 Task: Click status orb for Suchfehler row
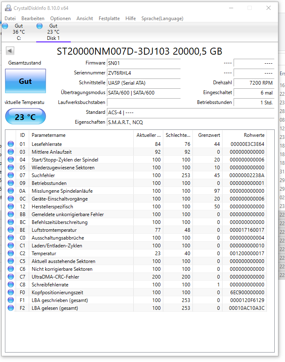pyautogui.click(x=11, y=175)
